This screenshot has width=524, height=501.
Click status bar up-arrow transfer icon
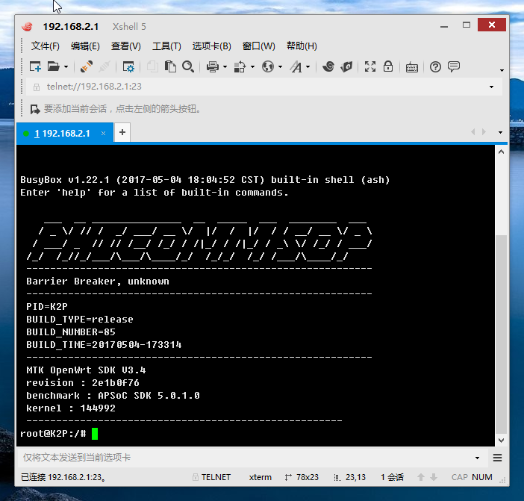click(421, 477)
